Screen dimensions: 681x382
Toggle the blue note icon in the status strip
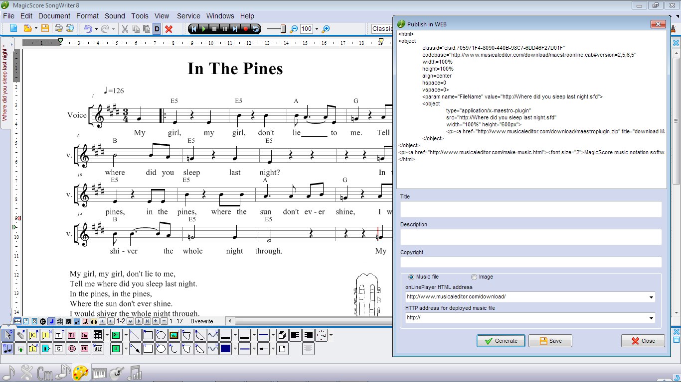point(51,321)
